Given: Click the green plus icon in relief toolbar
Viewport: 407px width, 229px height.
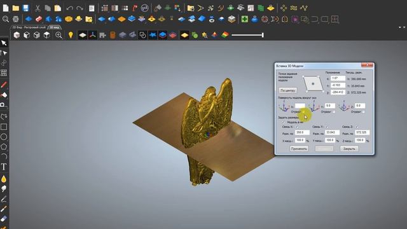Looking at the screenshot, I should click(x=244, y=19).
